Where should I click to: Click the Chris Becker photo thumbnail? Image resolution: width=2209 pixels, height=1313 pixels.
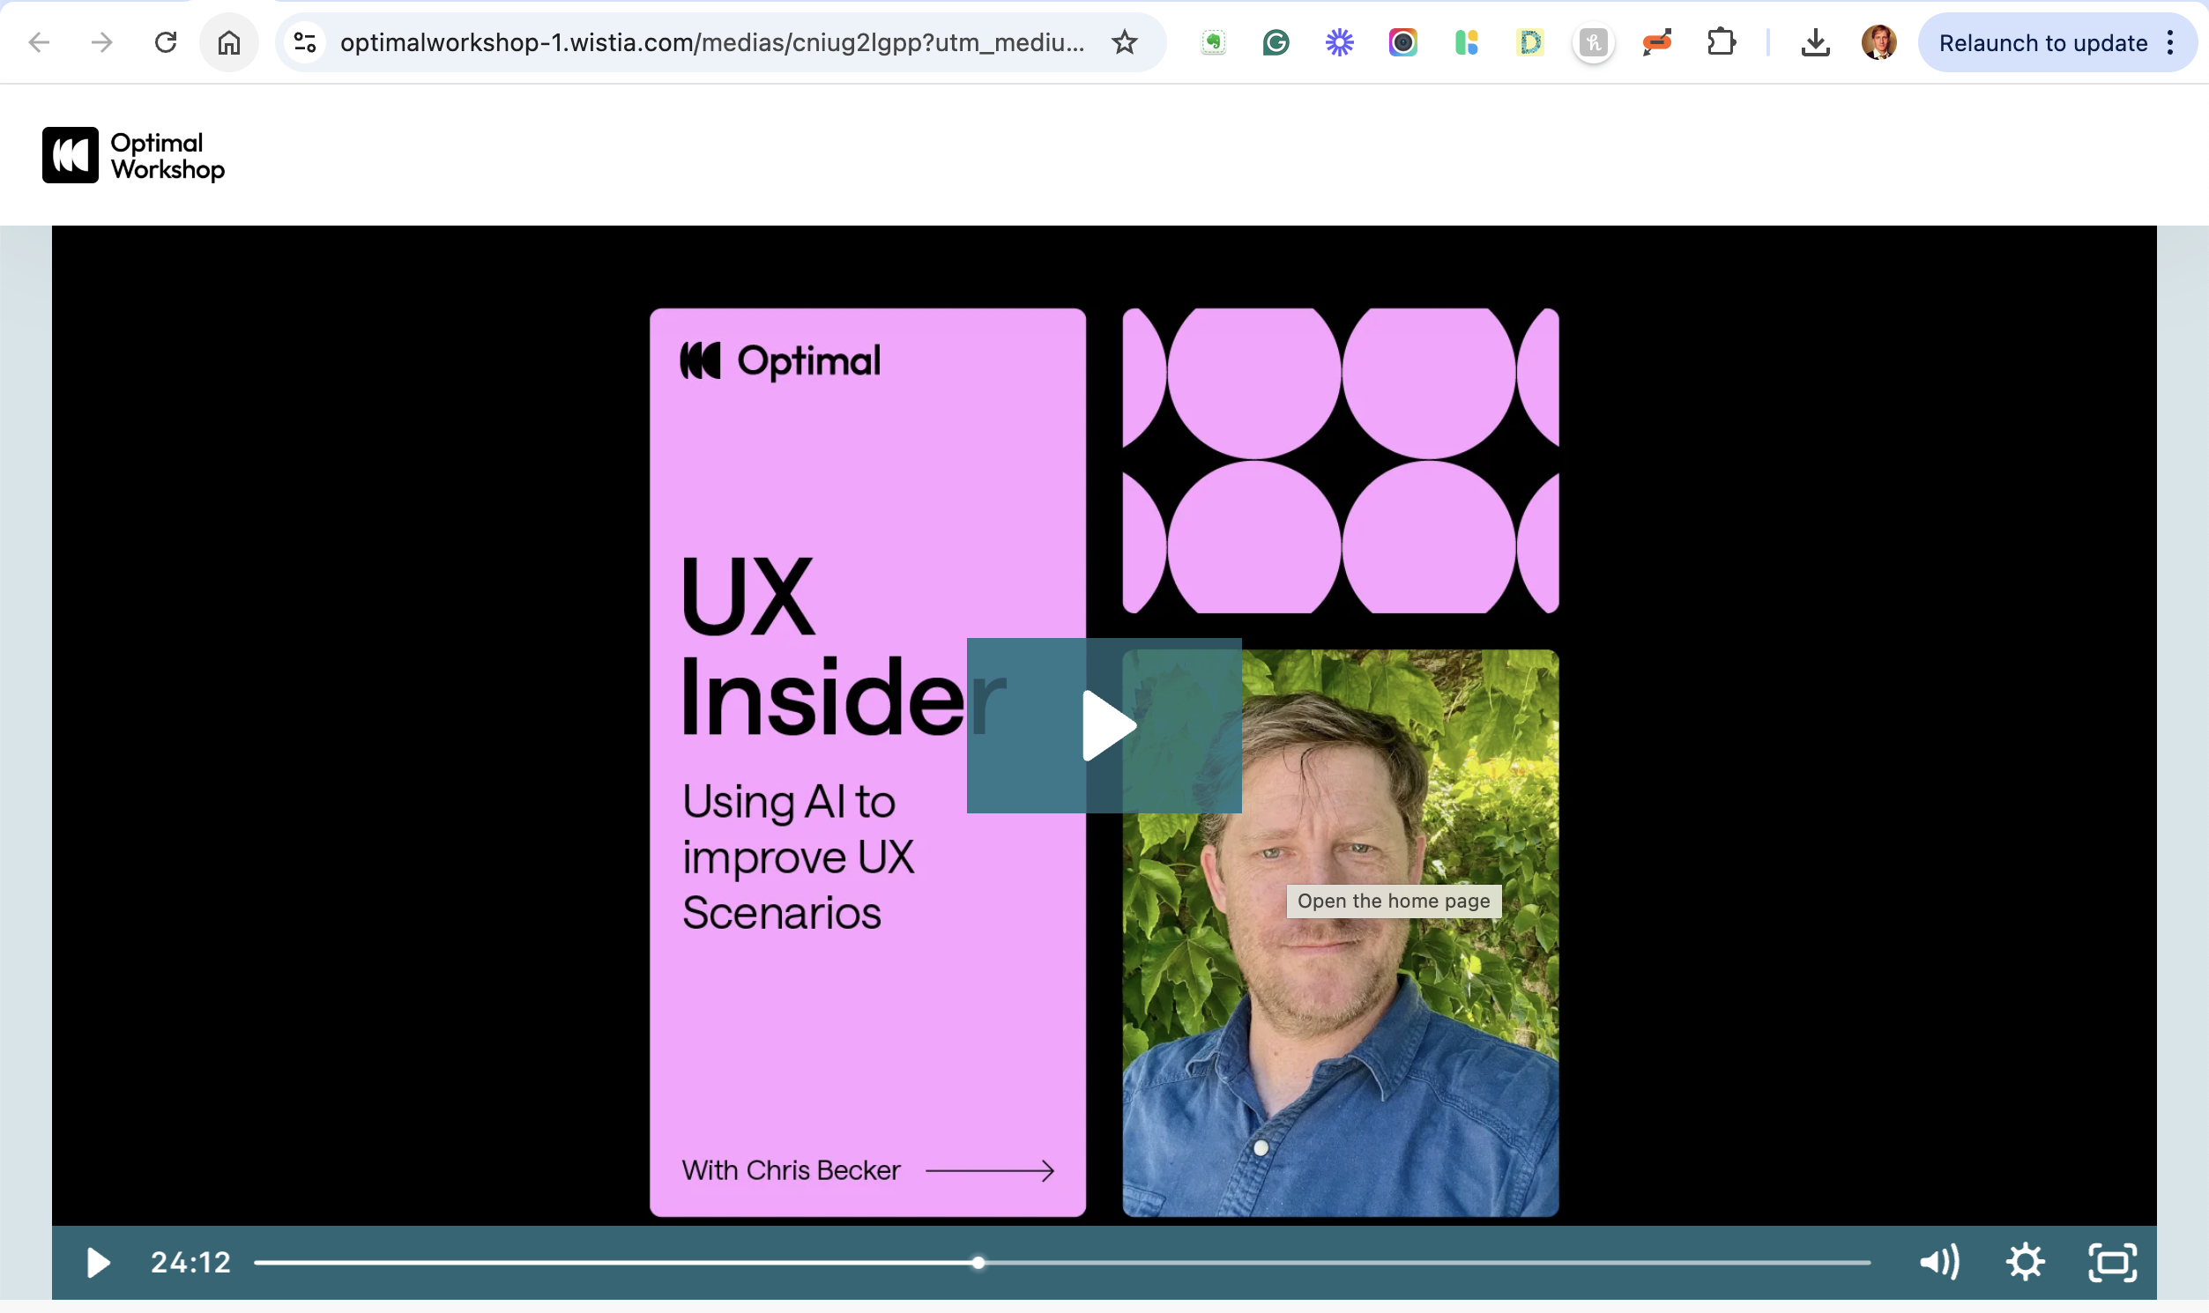tap(1341, 933)
